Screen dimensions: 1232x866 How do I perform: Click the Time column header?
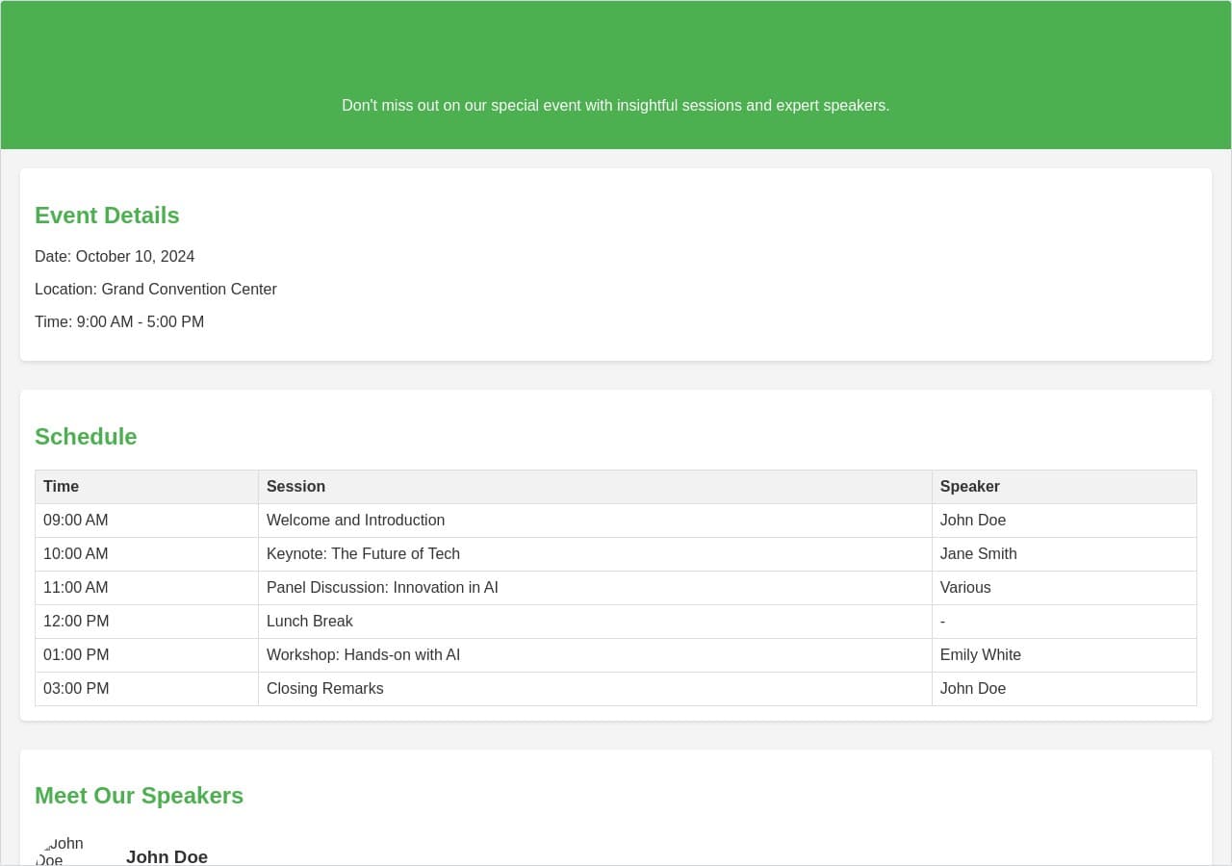click(147, 487)
